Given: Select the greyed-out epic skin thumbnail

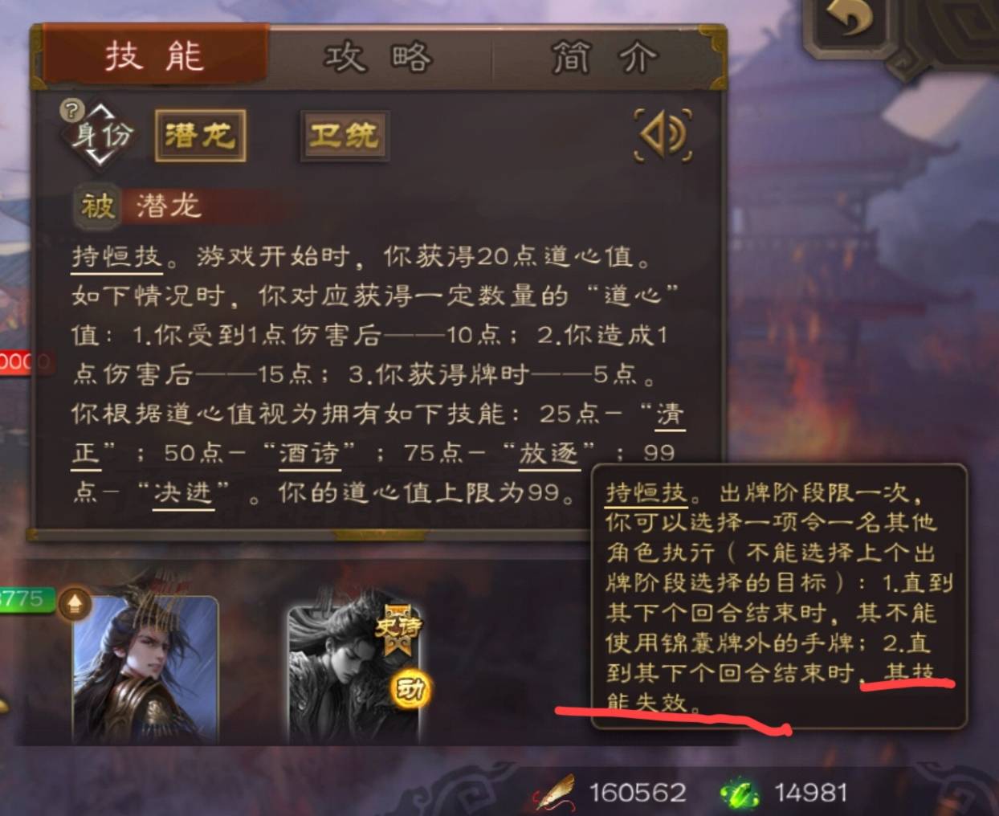Looking at the screenshot, I should coord(353,671).
